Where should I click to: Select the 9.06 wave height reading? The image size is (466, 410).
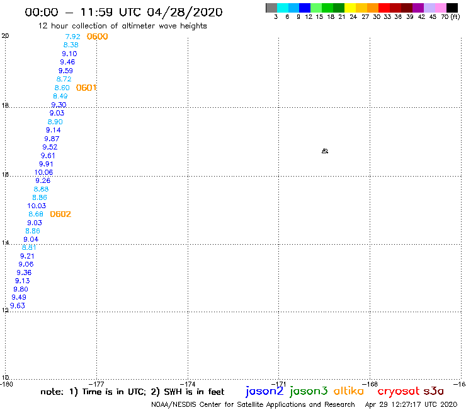[x=26, y=264]
